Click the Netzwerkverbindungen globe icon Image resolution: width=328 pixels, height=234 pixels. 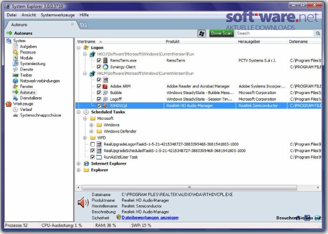[x=15, y=80]
